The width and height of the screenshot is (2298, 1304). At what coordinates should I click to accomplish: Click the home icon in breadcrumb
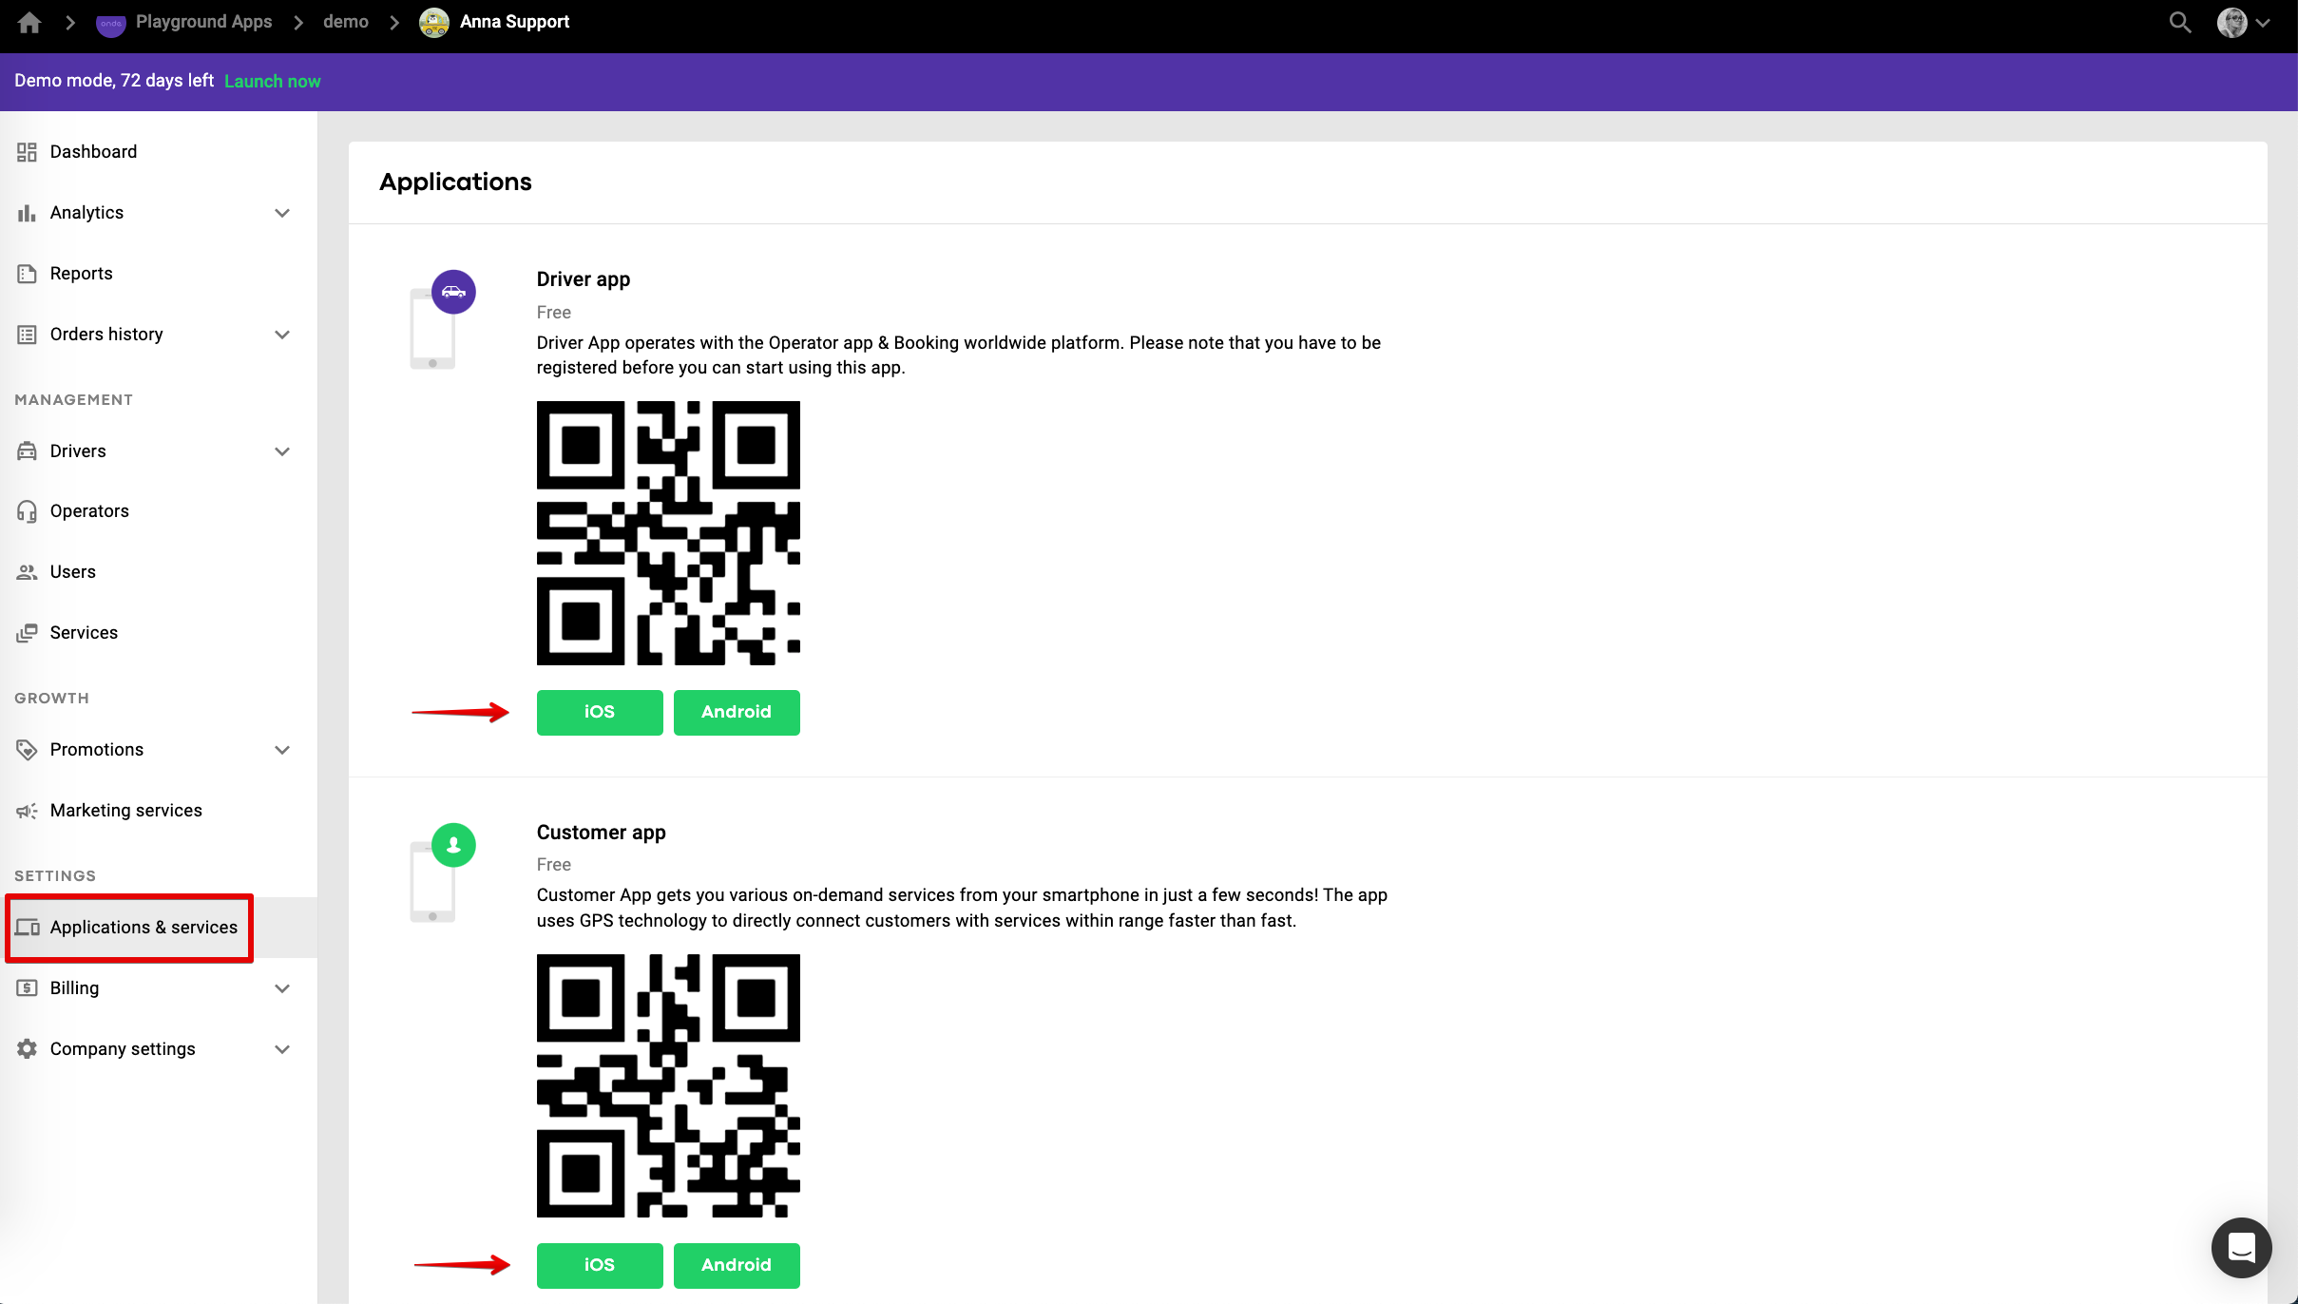coord(29,22)
